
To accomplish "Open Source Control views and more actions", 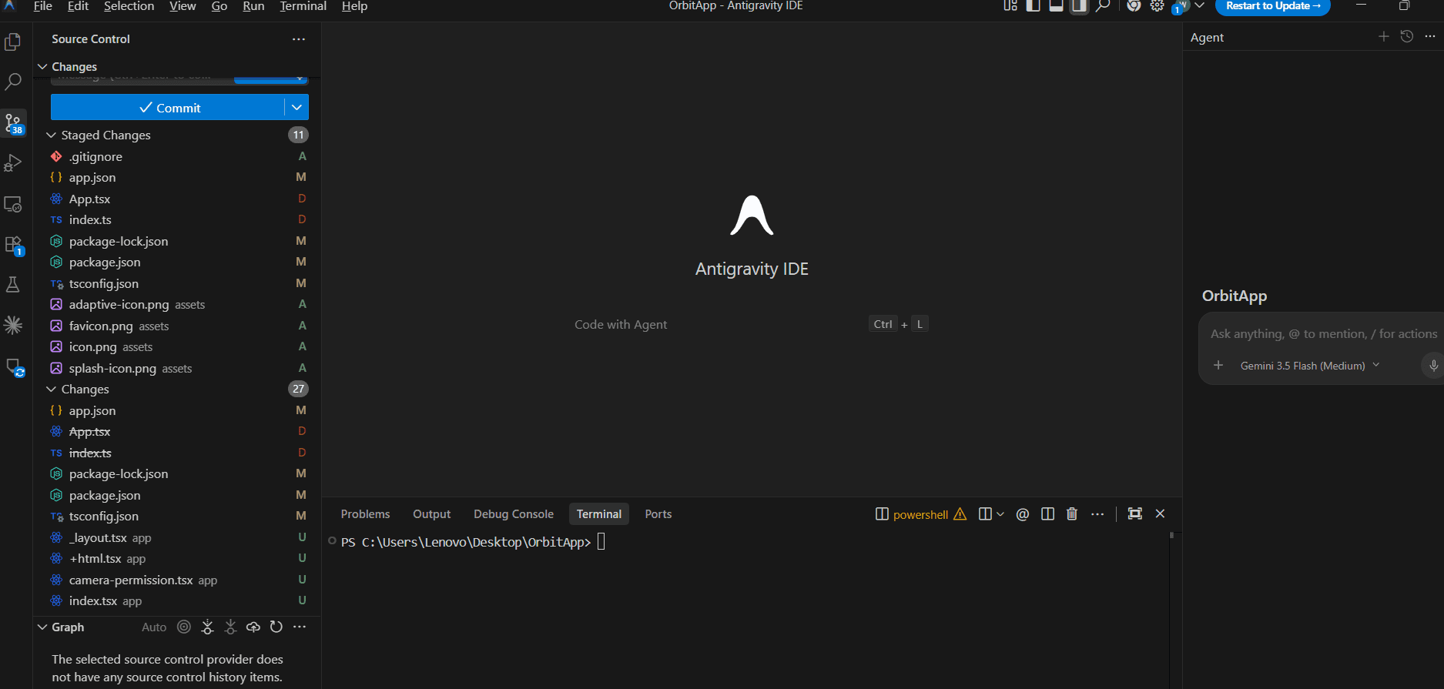I will click(x=299, y=38).
